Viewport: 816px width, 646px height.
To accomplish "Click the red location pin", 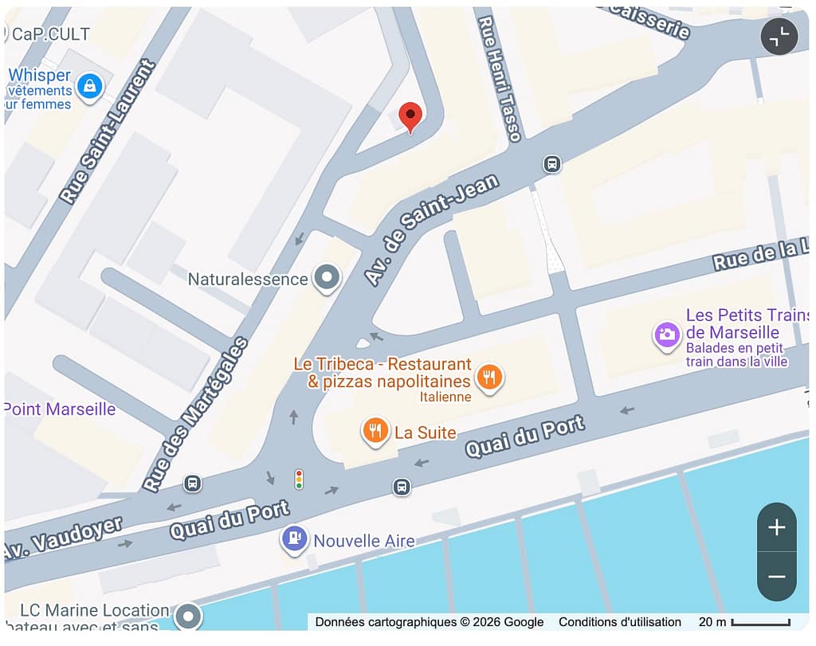I will (x=410, y=117).
